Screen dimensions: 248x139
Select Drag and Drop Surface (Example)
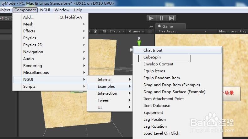177,92
